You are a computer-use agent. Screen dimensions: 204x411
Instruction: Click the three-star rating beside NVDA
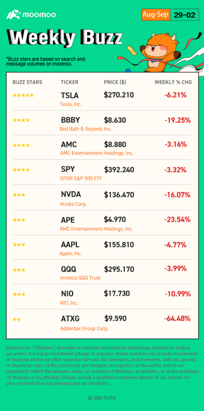point(19,195)
